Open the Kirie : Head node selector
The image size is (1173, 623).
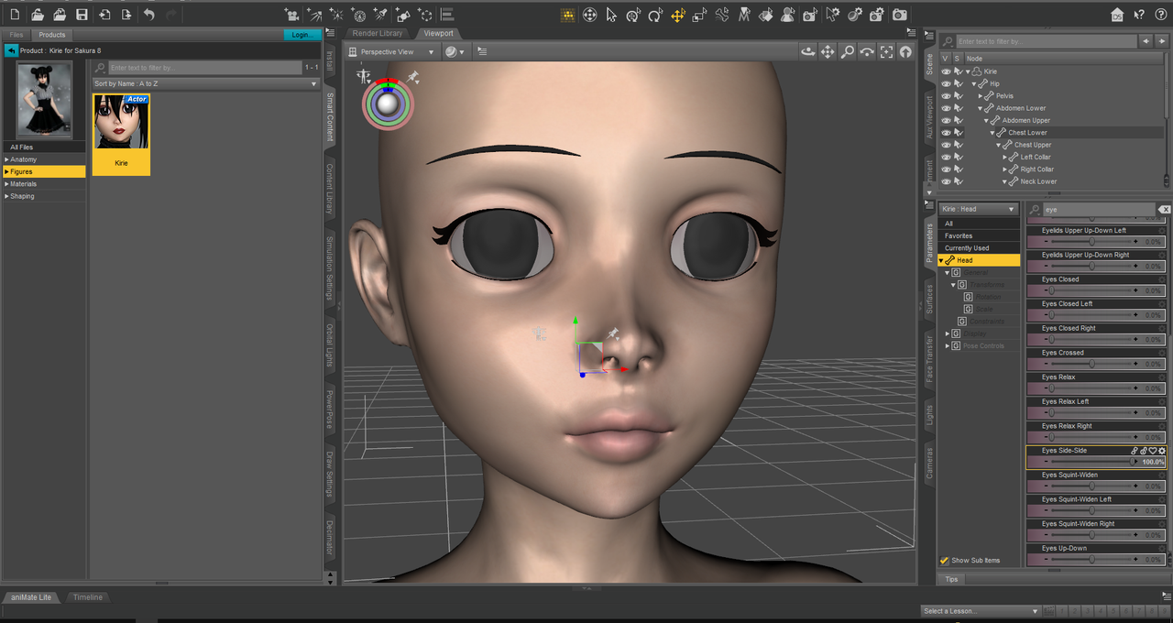click(x=979, y=209)
